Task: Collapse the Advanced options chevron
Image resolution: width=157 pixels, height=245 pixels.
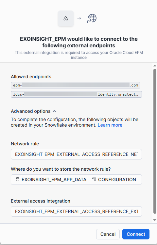Action: coord(54,111)
